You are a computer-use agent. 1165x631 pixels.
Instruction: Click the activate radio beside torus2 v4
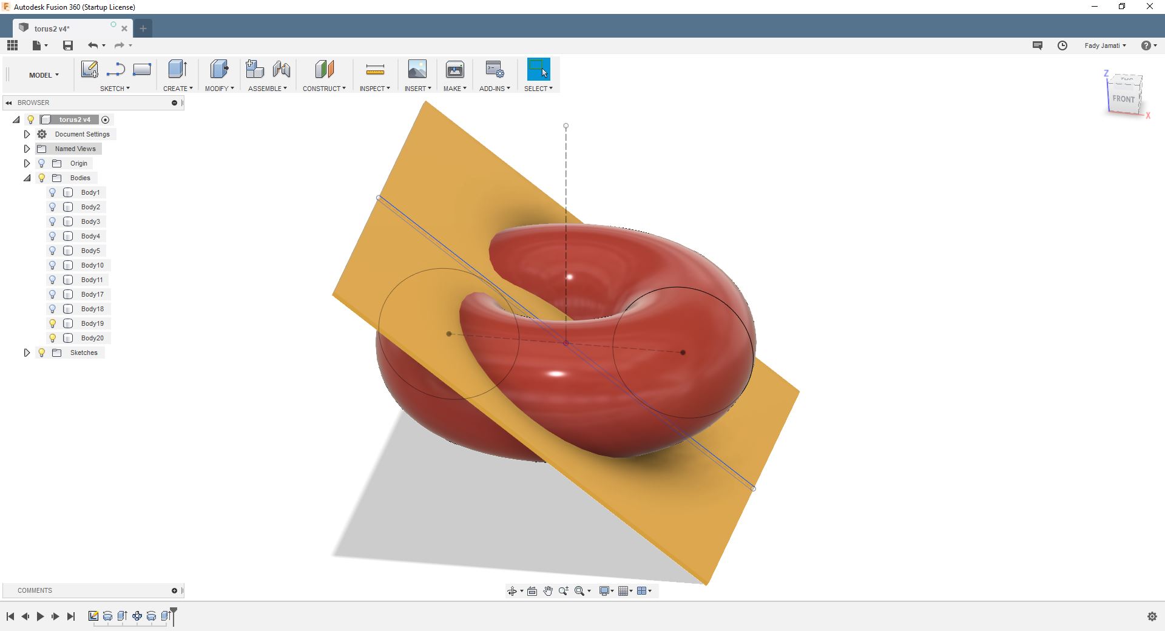pos(106,120)
